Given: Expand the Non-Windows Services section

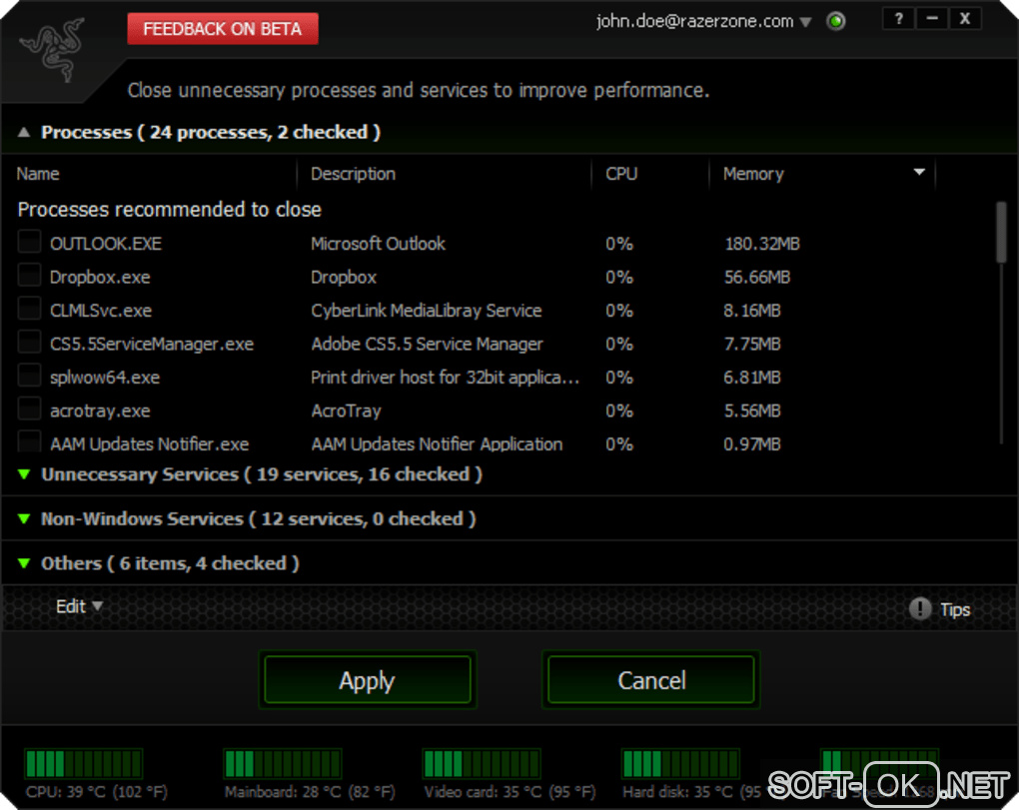Looking at the screenshot, I should (x=24, y=518).
